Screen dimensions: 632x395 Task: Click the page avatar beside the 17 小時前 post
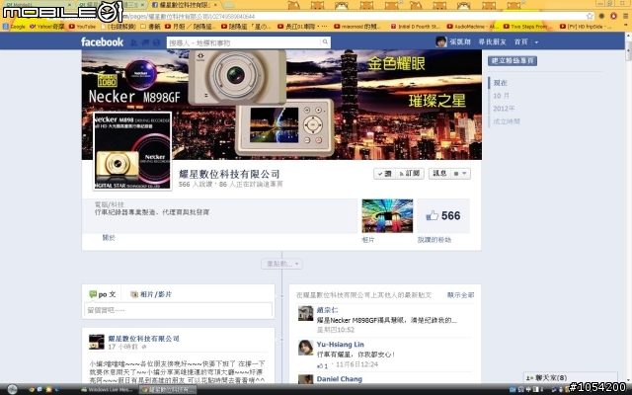tap(97, 342)
